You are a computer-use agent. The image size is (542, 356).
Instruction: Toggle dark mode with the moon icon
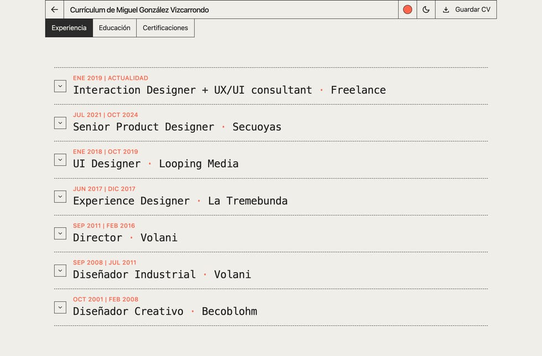point(426,10)
